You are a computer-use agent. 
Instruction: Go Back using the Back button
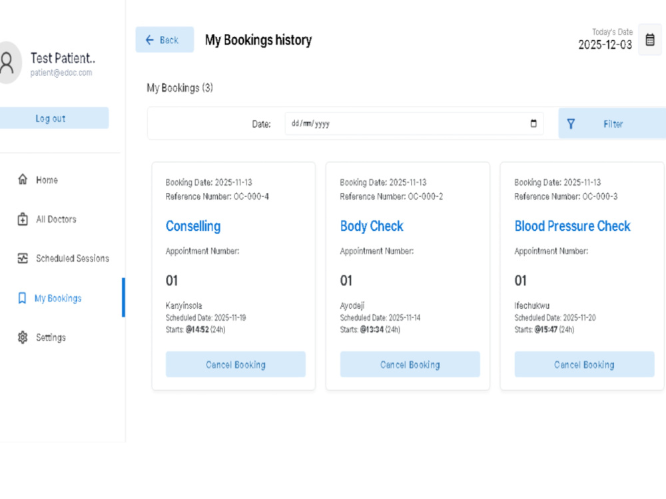(x=165, y=40)
